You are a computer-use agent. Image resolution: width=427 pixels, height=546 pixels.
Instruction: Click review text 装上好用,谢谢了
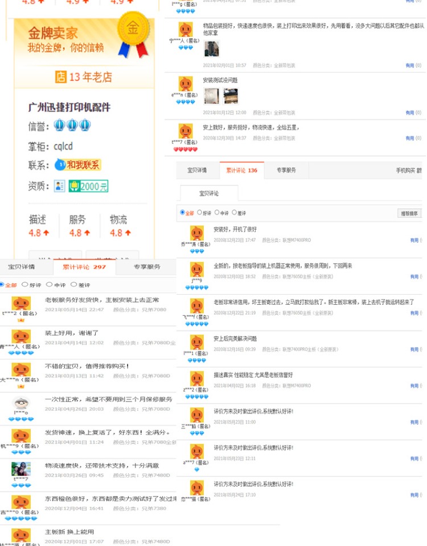[72, 333]
